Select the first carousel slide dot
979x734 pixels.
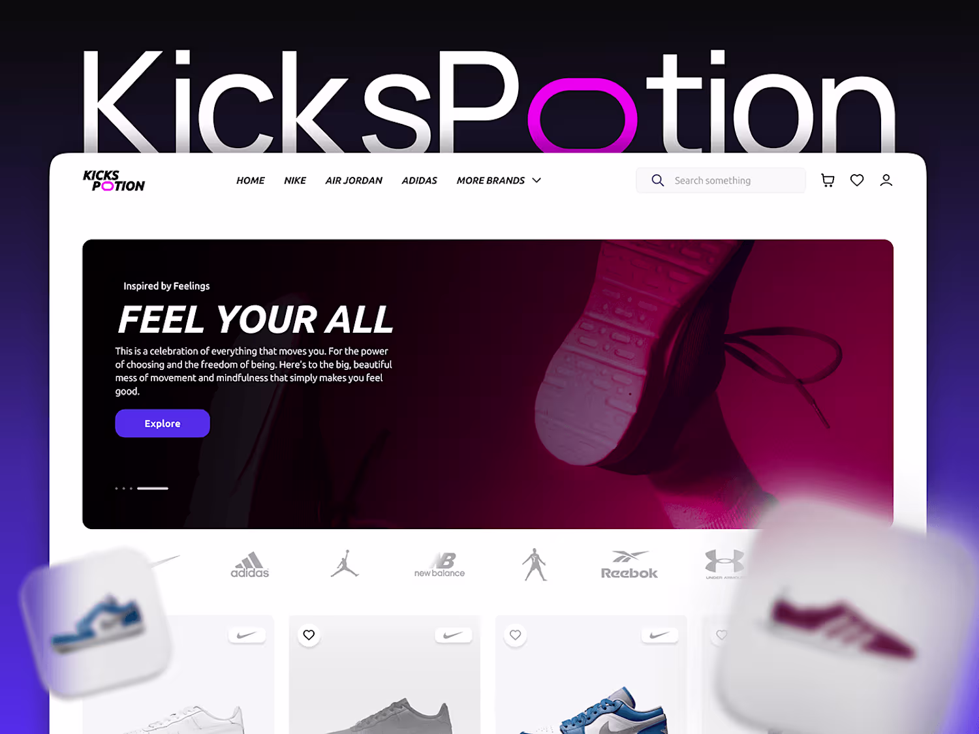(x=116, y=488)
